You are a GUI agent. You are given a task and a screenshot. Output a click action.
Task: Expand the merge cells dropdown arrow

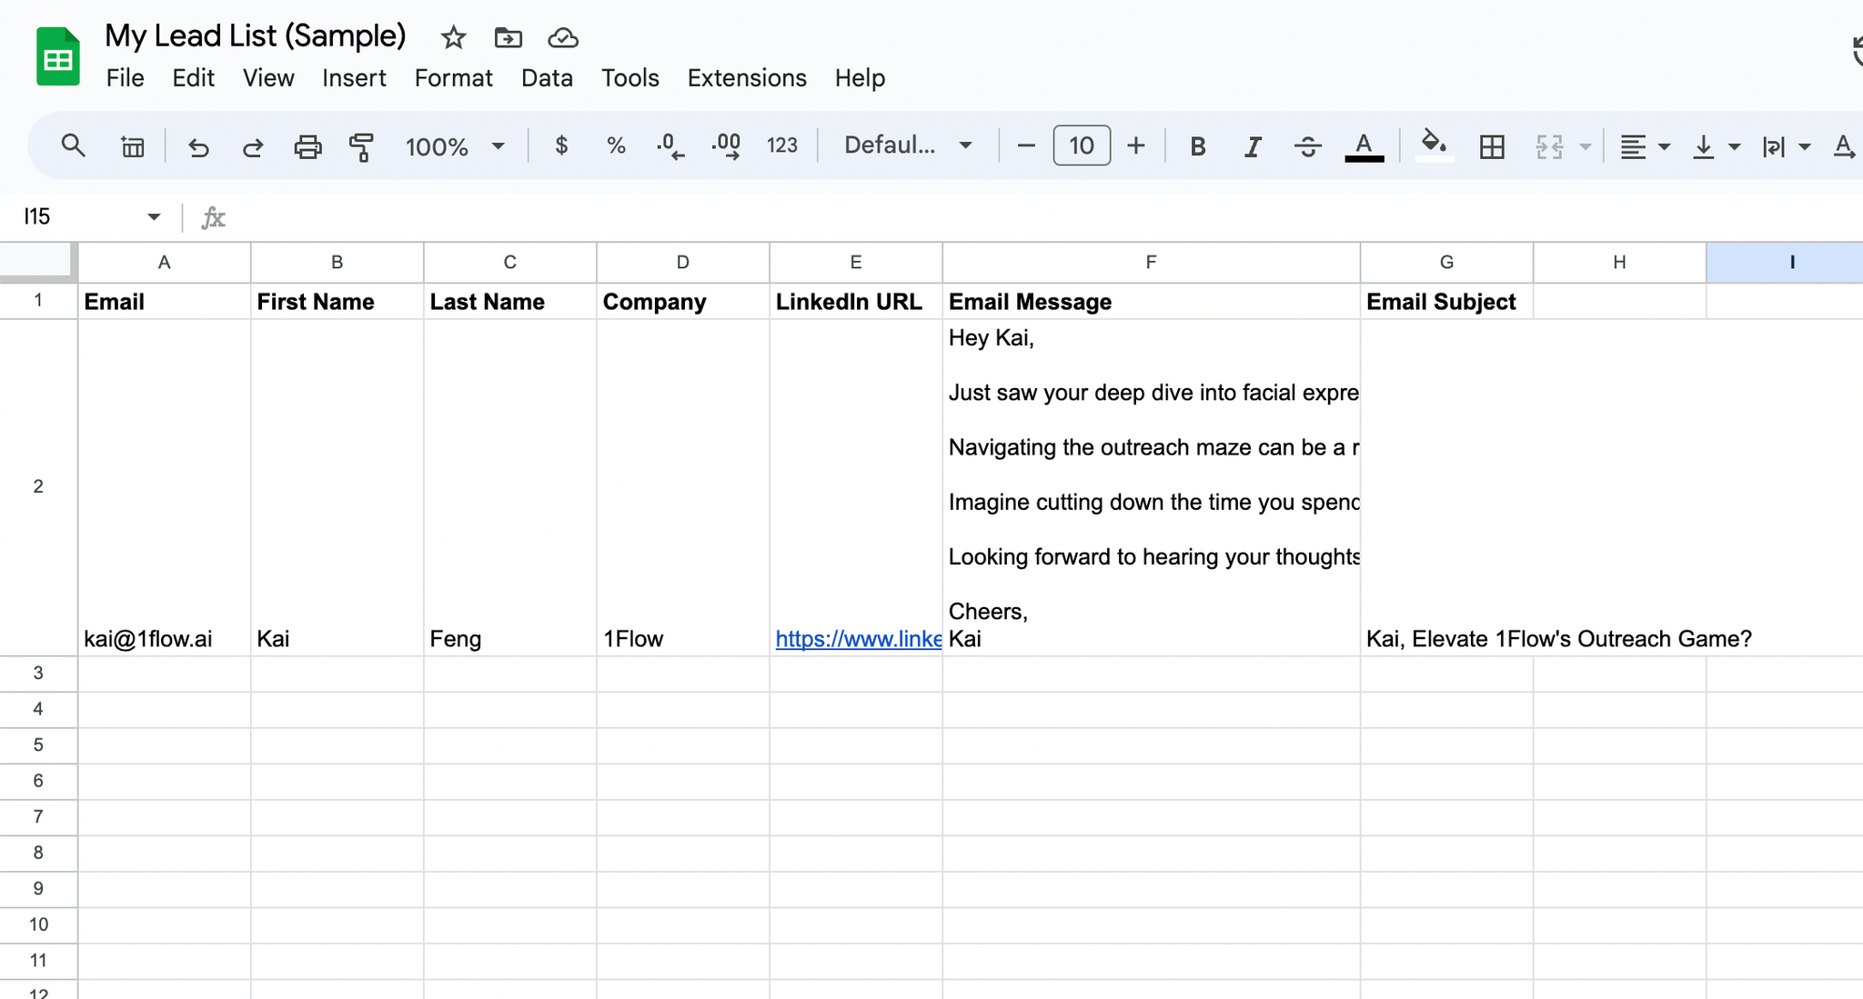(x=1586, y=146)
